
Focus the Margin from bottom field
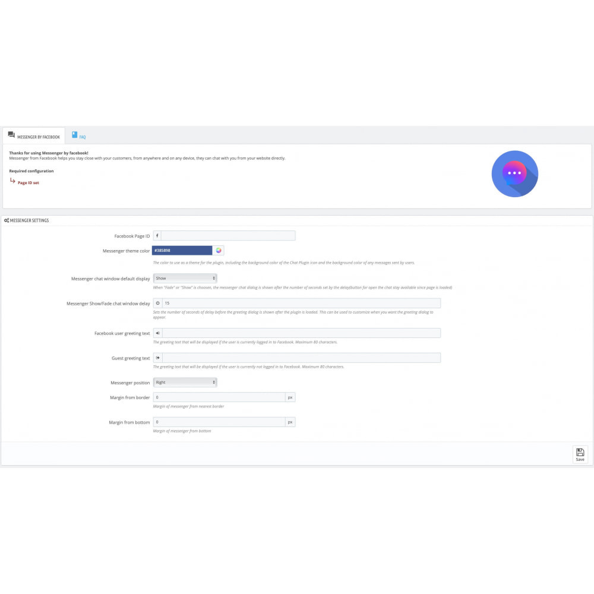219,422
